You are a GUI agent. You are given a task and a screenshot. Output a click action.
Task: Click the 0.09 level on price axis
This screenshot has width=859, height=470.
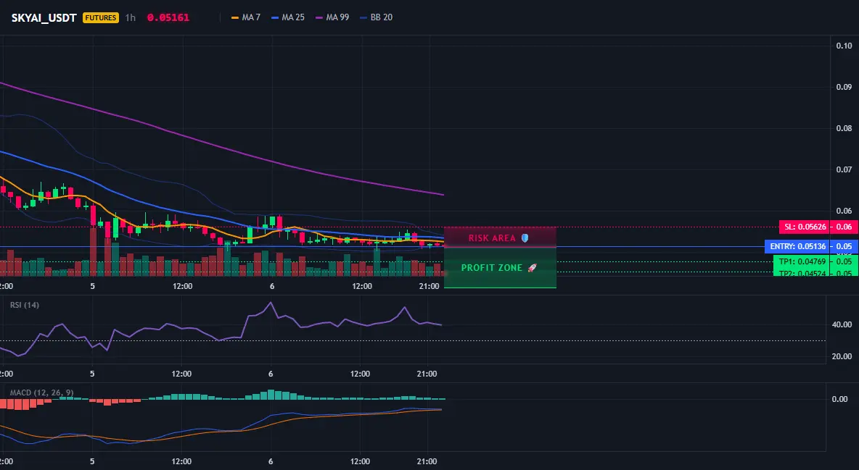click(x=844, y=87)
